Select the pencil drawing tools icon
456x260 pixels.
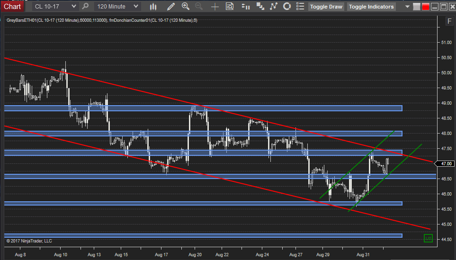171,7
